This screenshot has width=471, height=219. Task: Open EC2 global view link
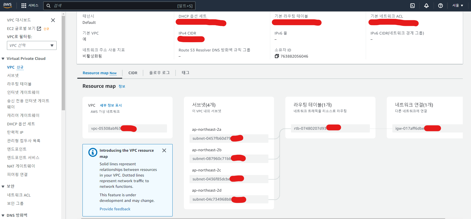21,28
